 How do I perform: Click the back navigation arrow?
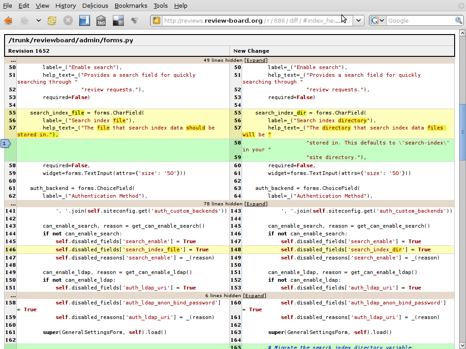click(8, 20)
